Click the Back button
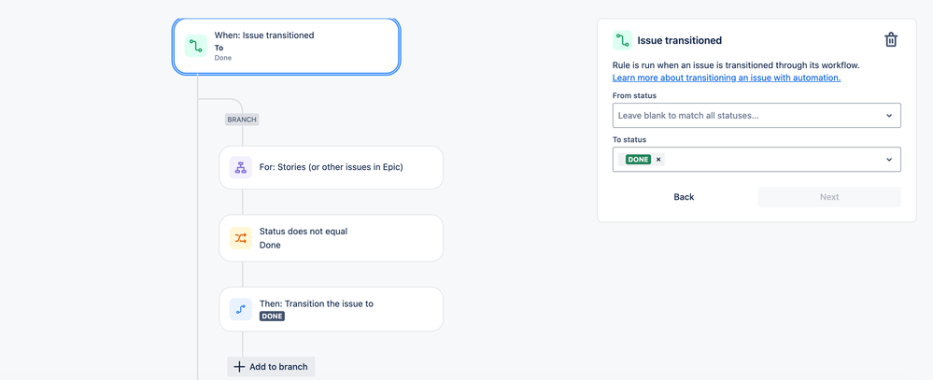Screen dimensions: 933x380 click(684, 197)
